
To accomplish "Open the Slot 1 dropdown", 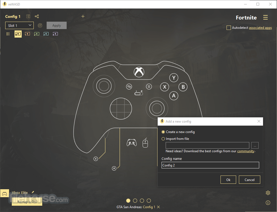I will [19, 26].
